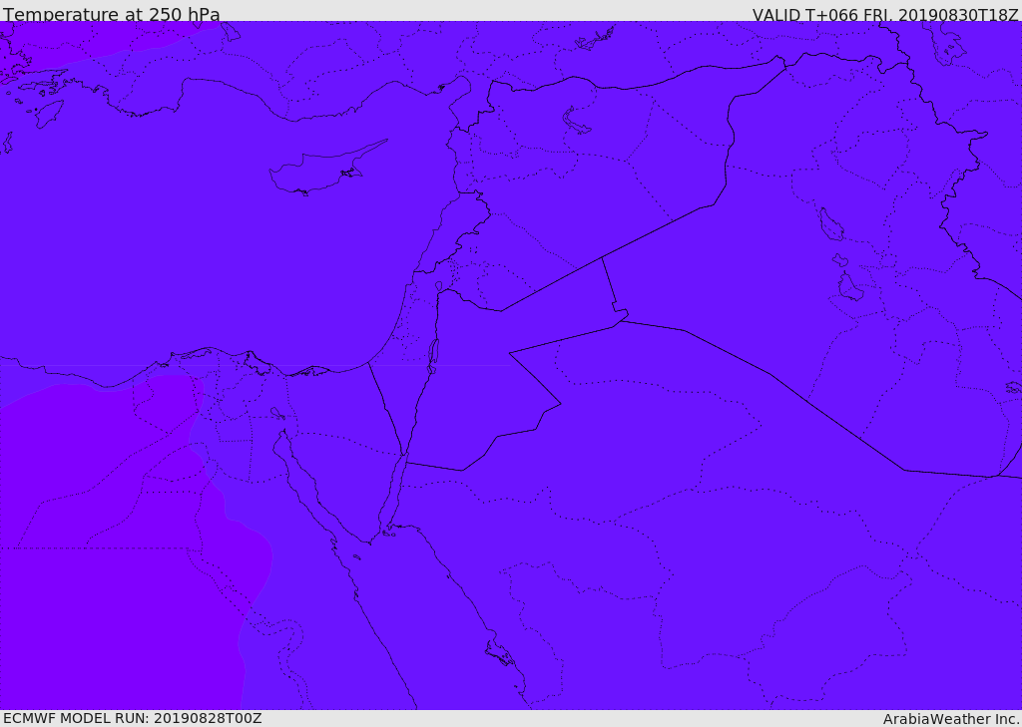Click the 'Temperature at 250 hPa' title text
This screenshot has width=1022, height=727.
click(112, 14)
